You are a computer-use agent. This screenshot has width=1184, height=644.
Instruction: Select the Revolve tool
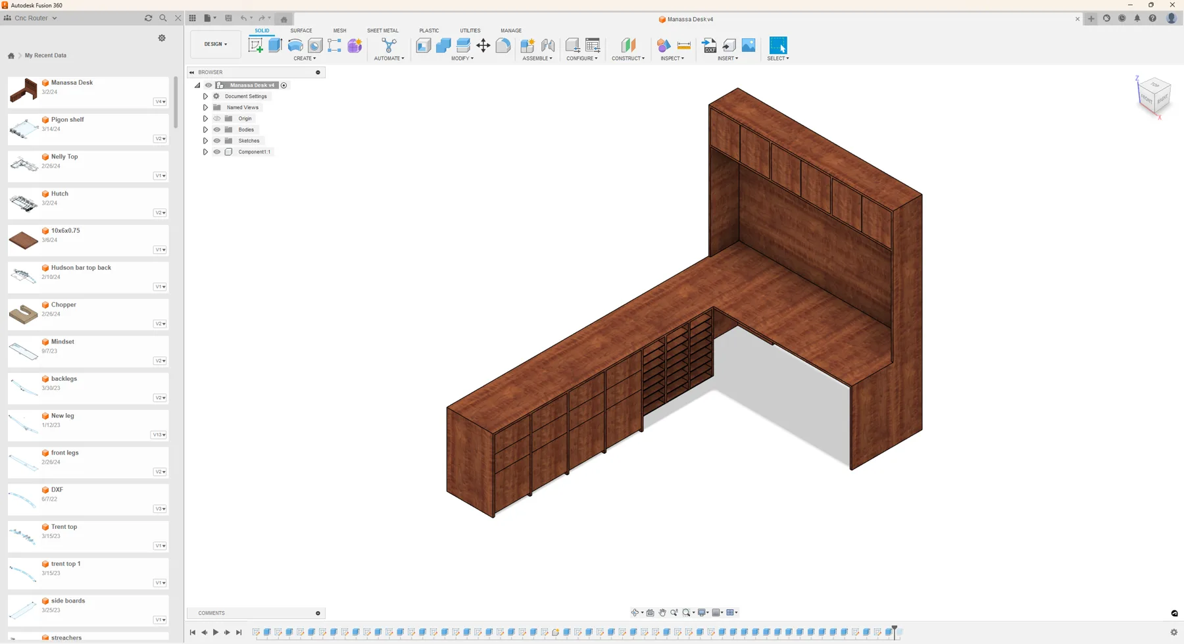tap(295, 45)
